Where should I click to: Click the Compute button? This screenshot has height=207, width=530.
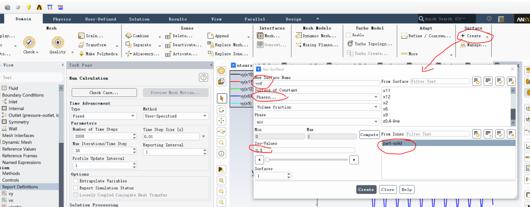[369, 135]
